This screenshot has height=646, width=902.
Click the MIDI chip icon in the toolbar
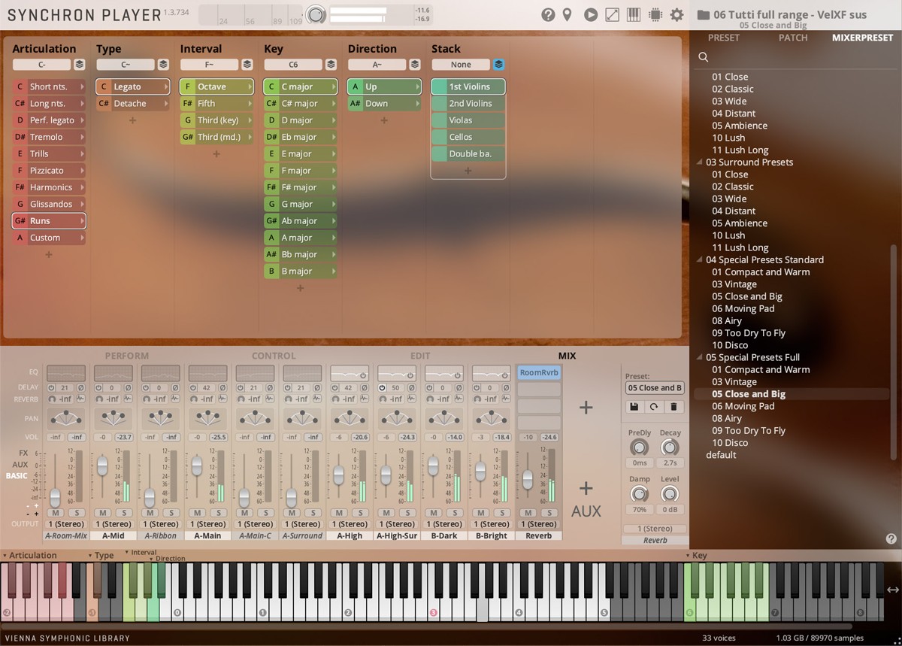[x=654, y=14]
